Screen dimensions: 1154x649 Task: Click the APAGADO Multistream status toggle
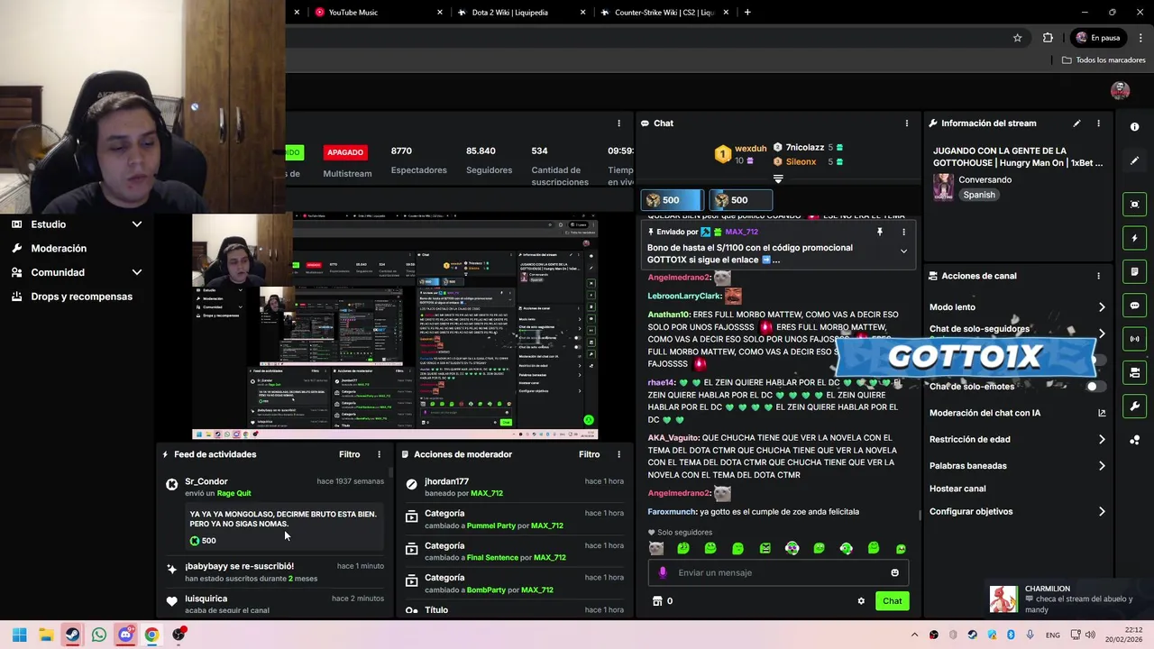344,152
